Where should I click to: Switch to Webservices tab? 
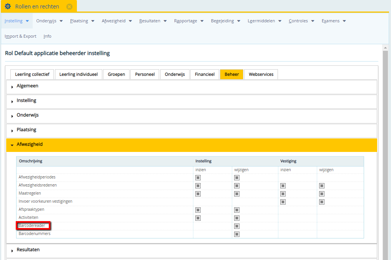click(x=261, y=74)
